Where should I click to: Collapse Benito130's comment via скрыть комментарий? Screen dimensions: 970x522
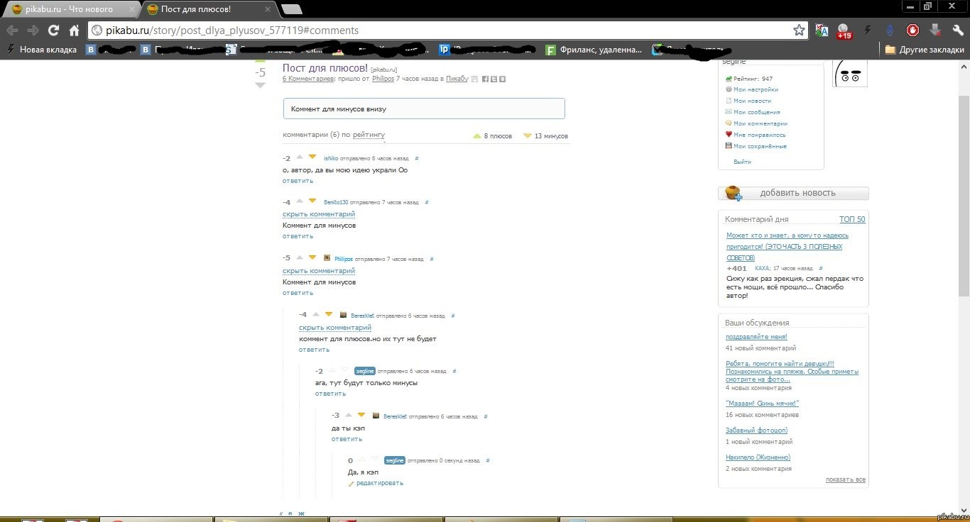[x=319, y=214]
